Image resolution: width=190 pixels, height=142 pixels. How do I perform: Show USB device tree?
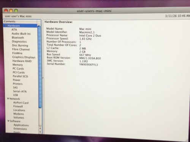pos(16,95)
